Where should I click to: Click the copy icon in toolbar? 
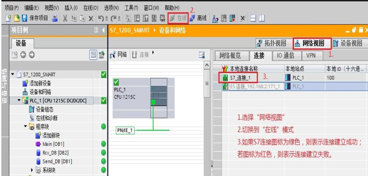(x=74, y=18)
